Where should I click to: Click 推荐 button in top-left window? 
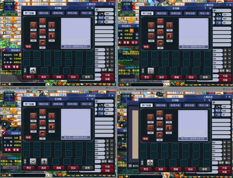pyautogui.click(x=104, y=70)
